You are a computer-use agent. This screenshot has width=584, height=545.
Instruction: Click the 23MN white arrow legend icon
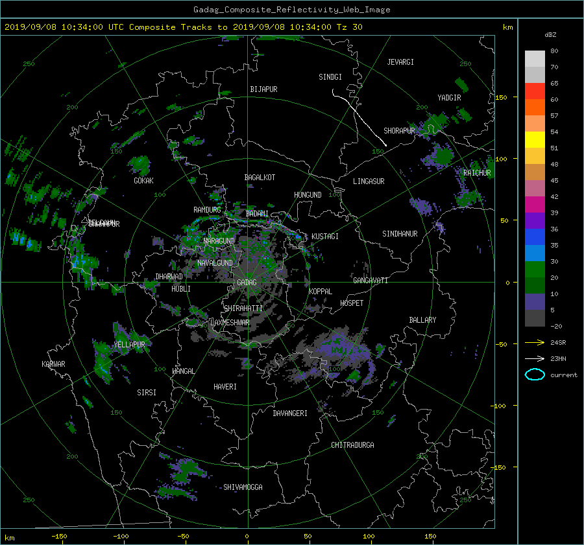(x=535, y=358)
